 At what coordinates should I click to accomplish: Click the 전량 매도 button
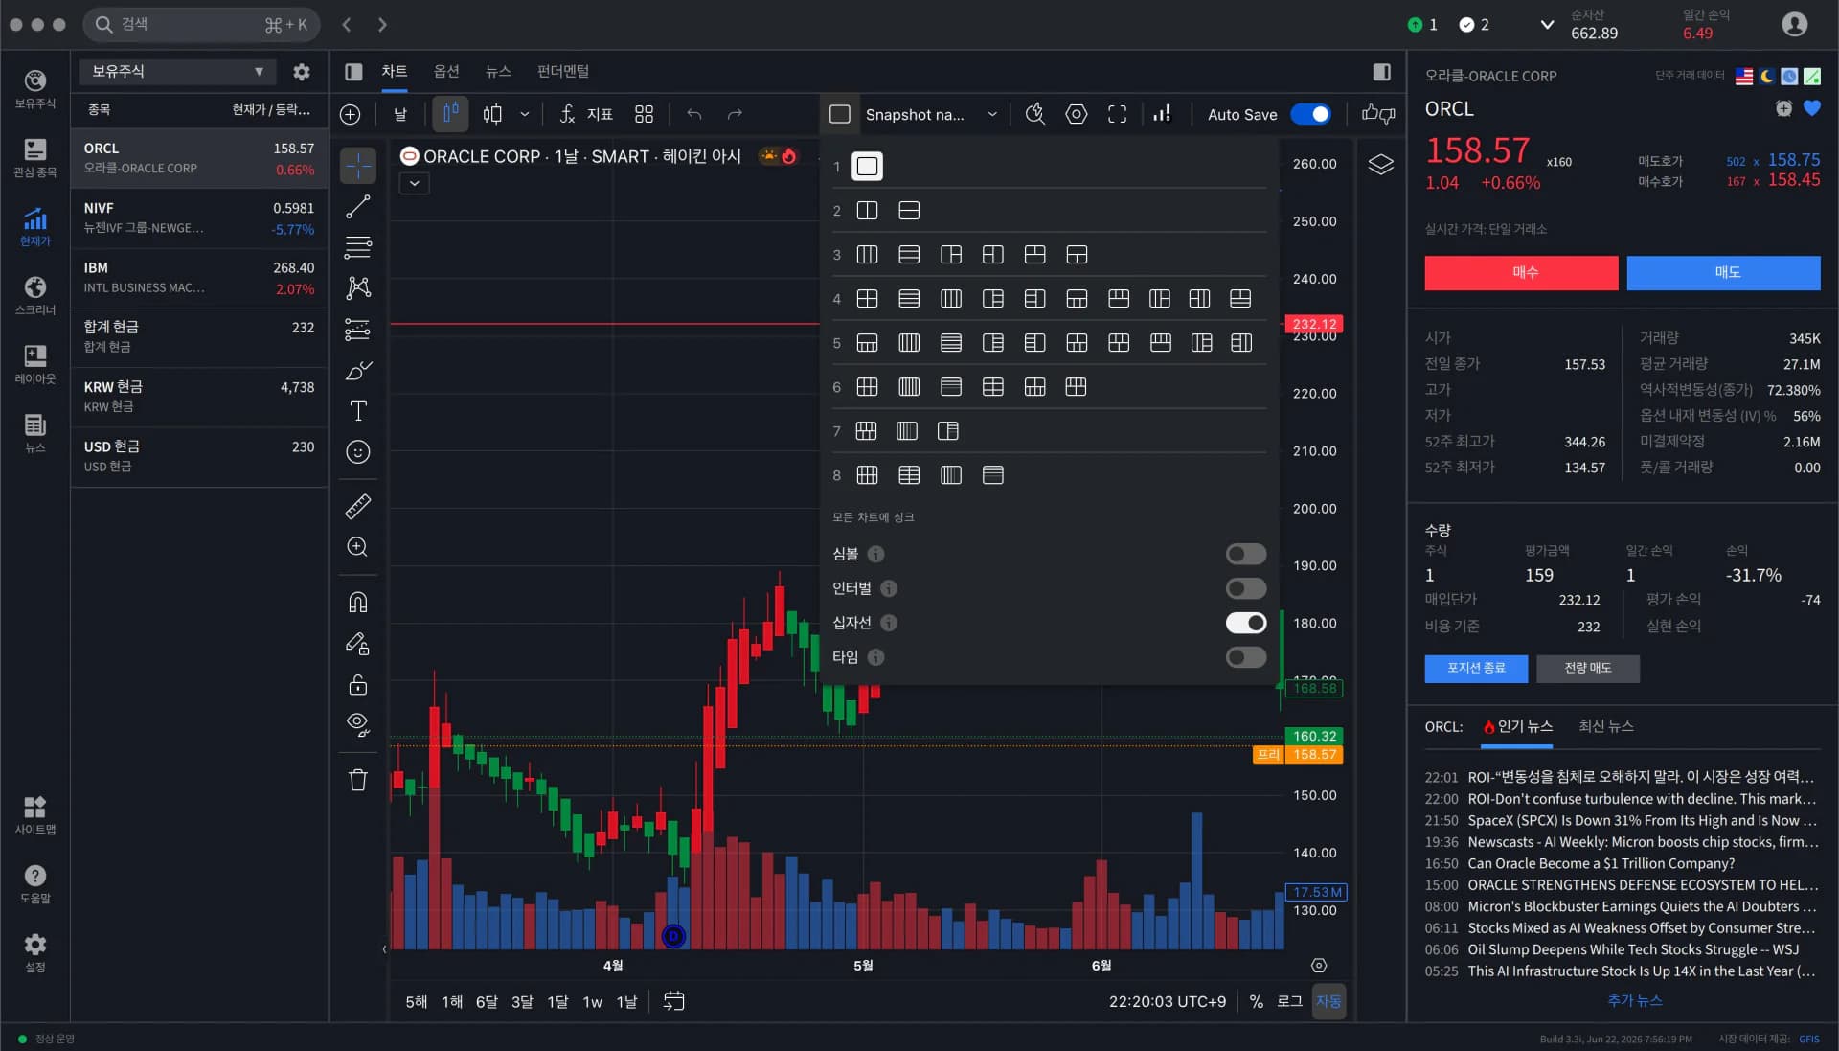tap(1588, 668)
